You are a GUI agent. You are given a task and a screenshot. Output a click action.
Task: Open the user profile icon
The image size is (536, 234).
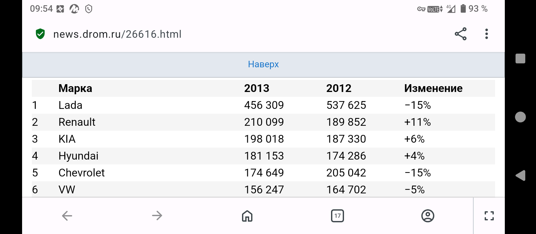click(428, 216)
